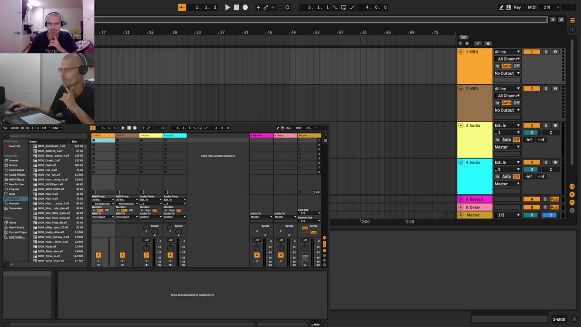This screenshot has width=581, height=327.
Task: Click the Key map mode button
Action: [x=517, y=7]
